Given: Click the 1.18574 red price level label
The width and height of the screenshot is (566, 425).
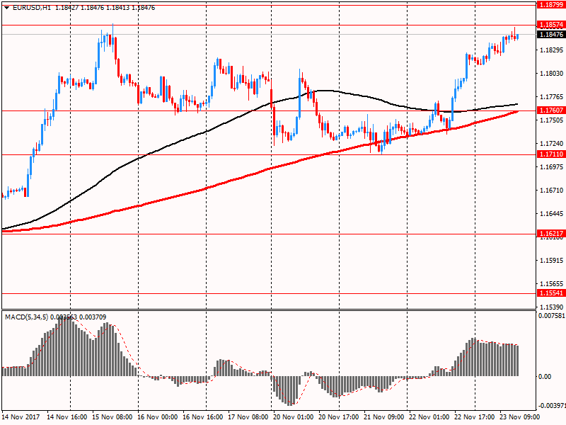Looking at the screenshot, I should click(551, 25).
